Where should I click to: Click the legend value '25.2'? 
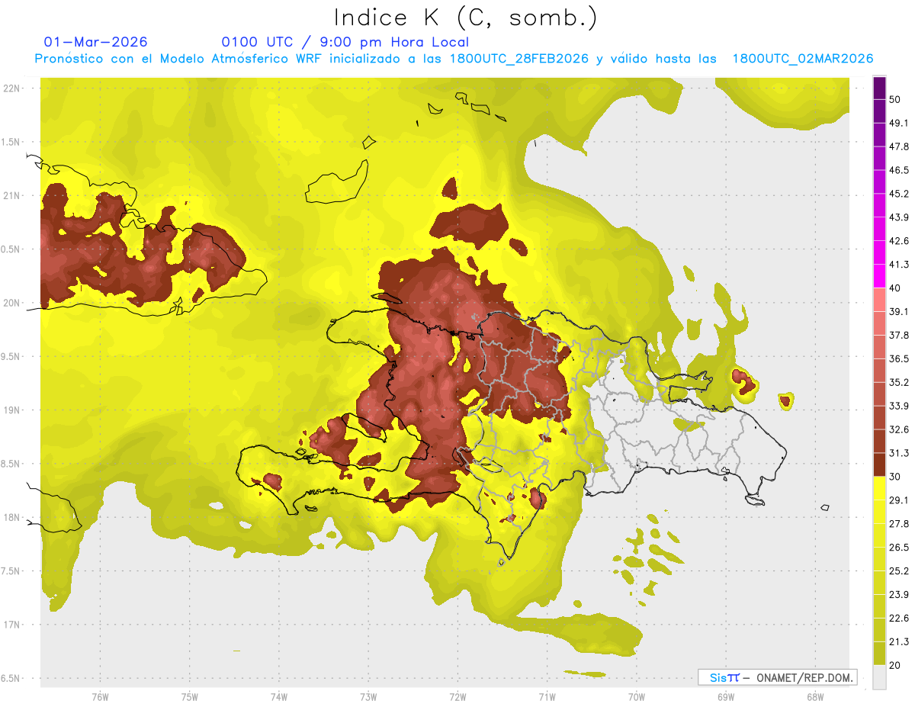[x=899, y=571]
